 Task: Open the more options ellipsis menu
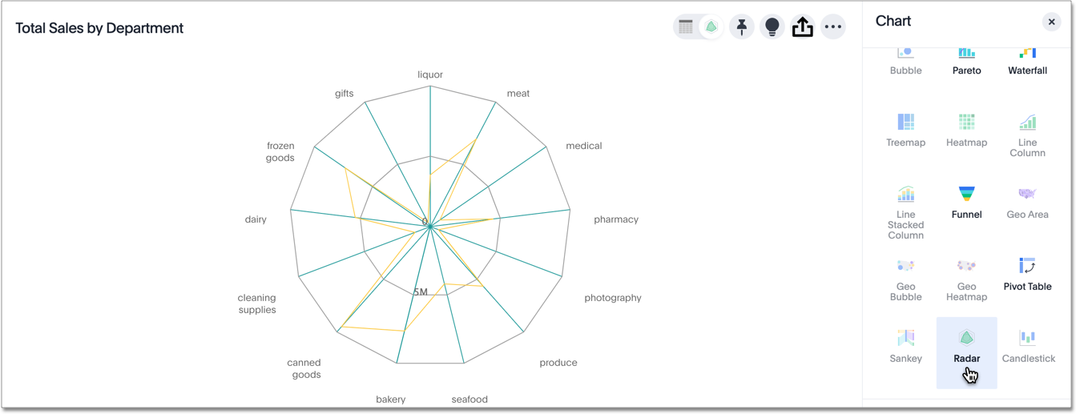point(833,27)
